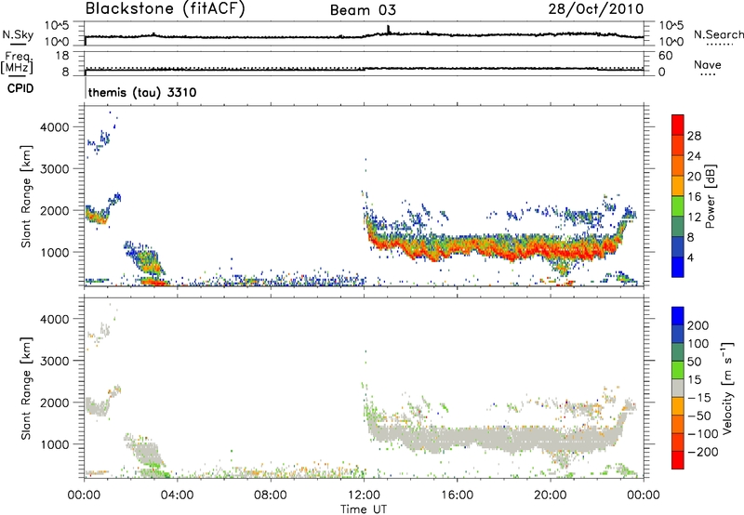Click the noise spike near 13:00 on N.Sky trace
The height and width of the screenshot is (515, 744).
[388, 30]
